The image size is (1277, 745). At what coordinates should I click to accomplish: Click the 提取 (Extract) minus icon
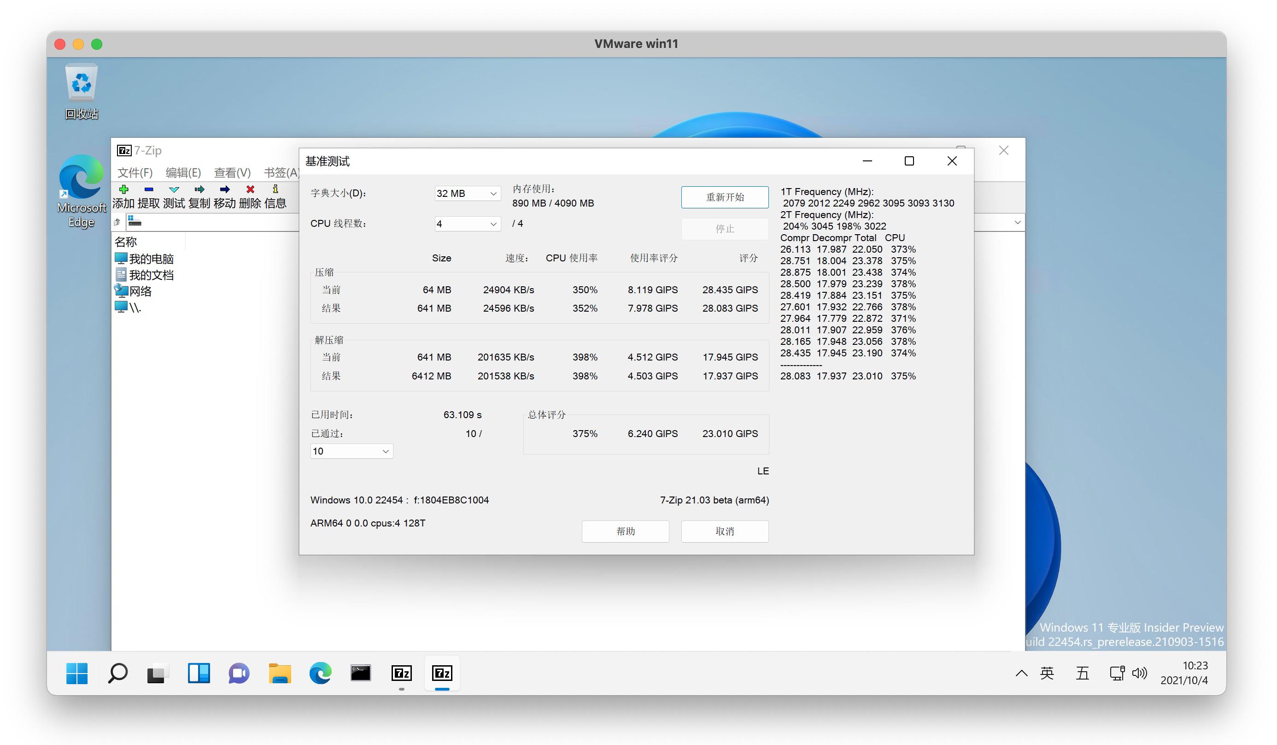point(148,189)
